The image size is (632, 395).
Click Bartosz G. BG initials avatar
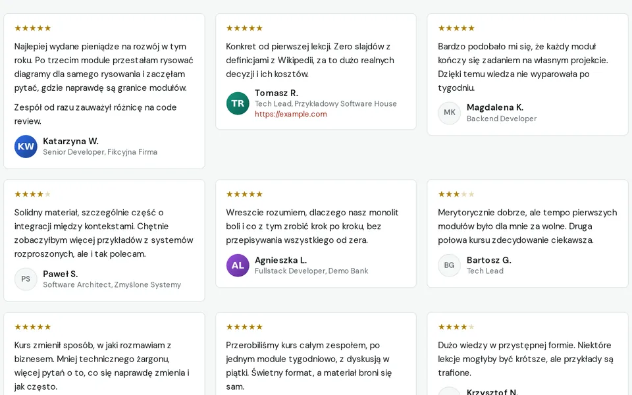tap(450, 265)
